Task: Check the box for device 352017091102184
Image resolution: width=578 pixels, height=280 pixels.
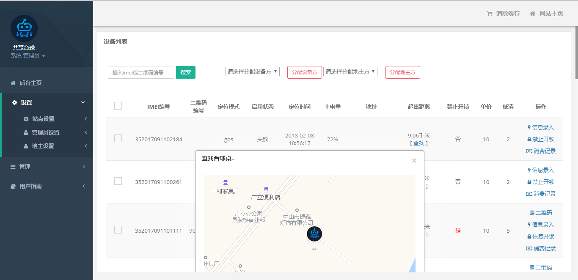Action: click(x=118, y=138)
